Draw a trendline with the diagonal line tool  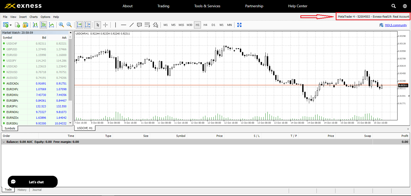tap(132, 25)
